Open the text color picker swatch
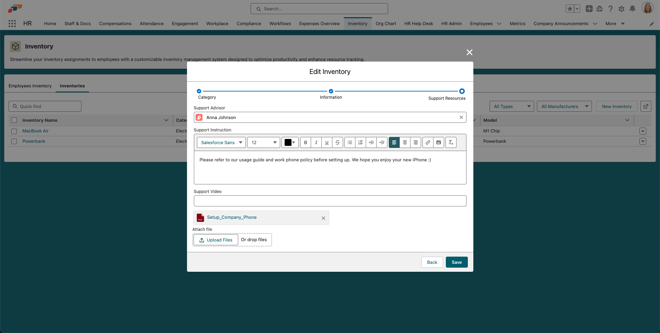 click(x=290, y=142)
